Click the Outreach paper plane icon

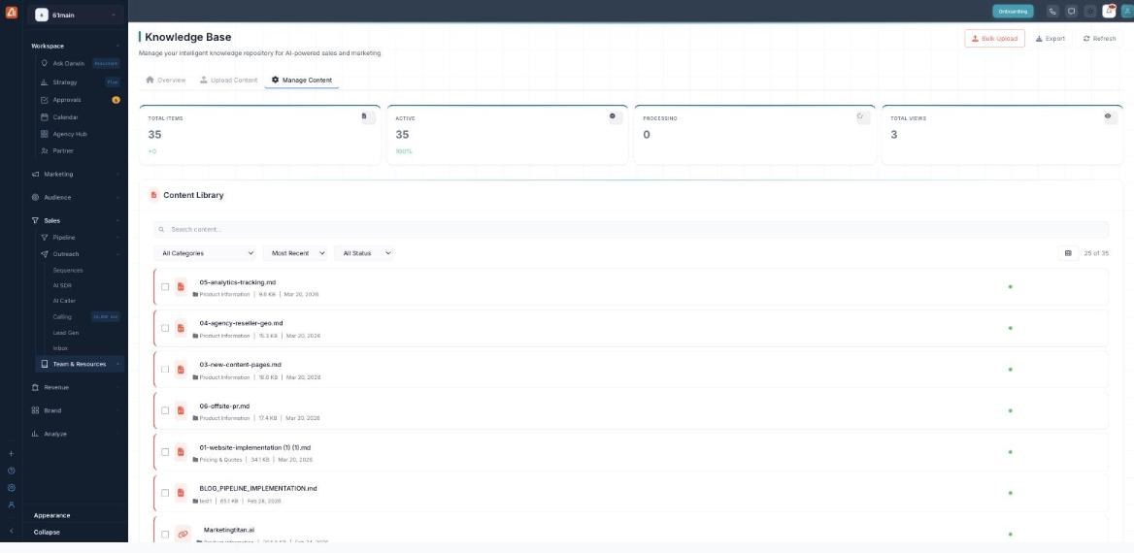click(44, 254)
